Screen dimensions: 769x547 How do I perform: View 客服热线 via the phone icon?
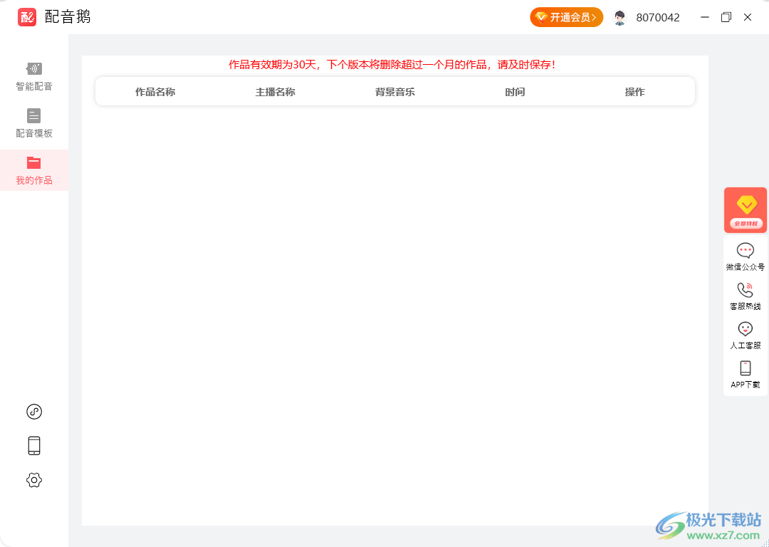[x=745, y=294]
